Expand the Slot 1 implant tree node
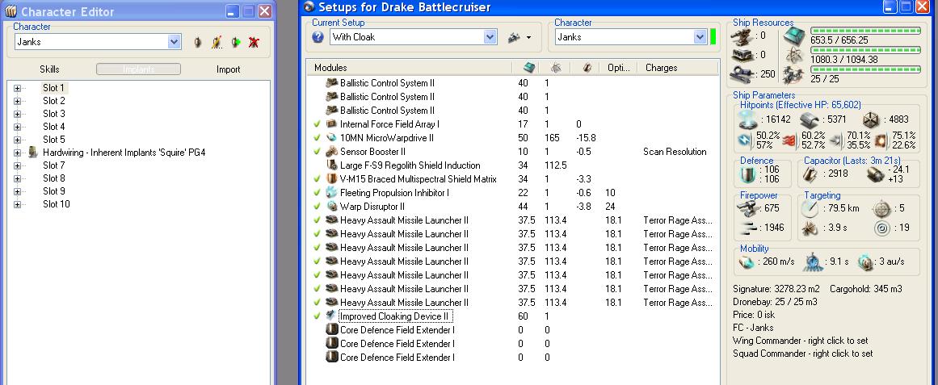Screen dimensions: 938x385 pos(18,88)
